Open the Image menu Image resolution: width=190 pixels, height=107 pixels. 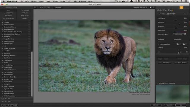[x=34, y=1]
